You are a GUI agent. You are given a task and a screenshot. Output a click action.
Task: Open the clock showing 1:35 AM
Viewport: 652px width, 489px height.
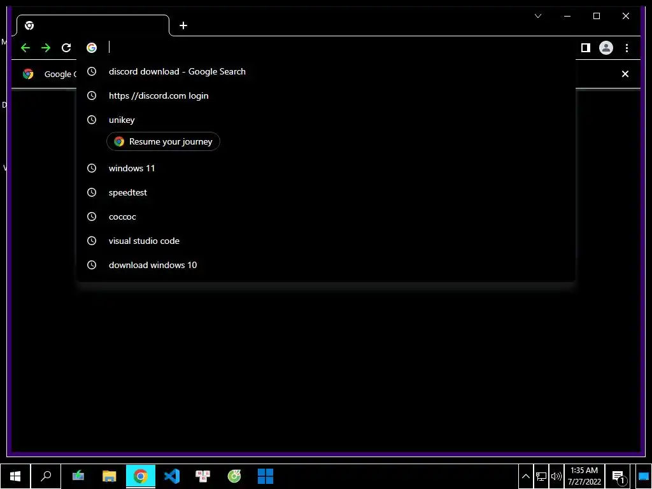pyautogui.click(x=585, y=476)
